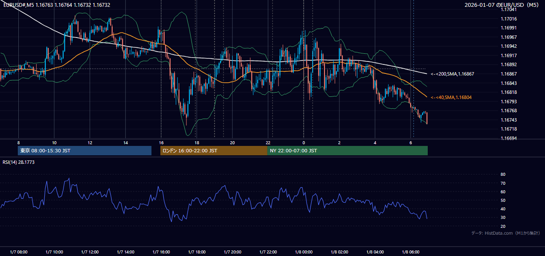Click RSI scale value 70

point(503,183)
